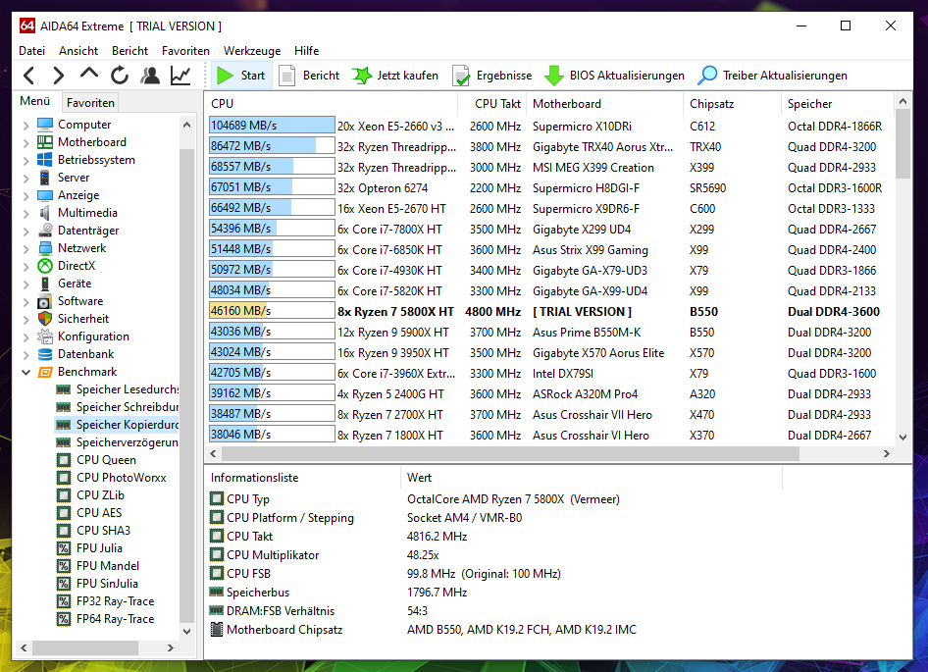Click the user profile icon in toolbar
This screenshot has height=672, width=928.
click(x=150, y=76)
